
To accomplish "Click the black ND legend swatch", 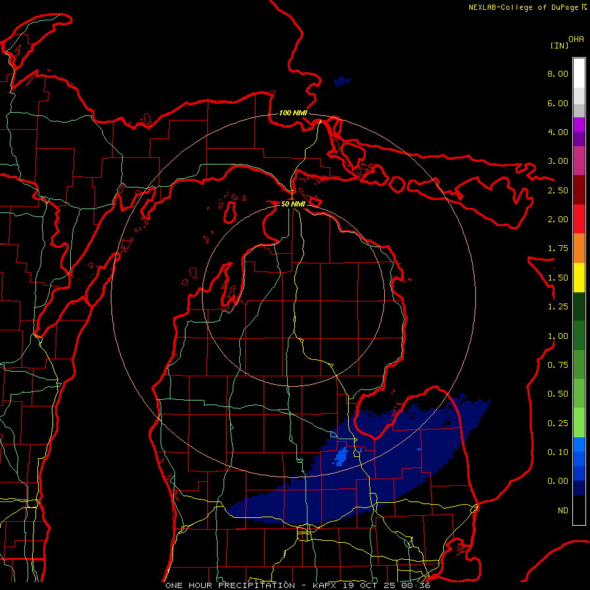I will tap(579, 510).
